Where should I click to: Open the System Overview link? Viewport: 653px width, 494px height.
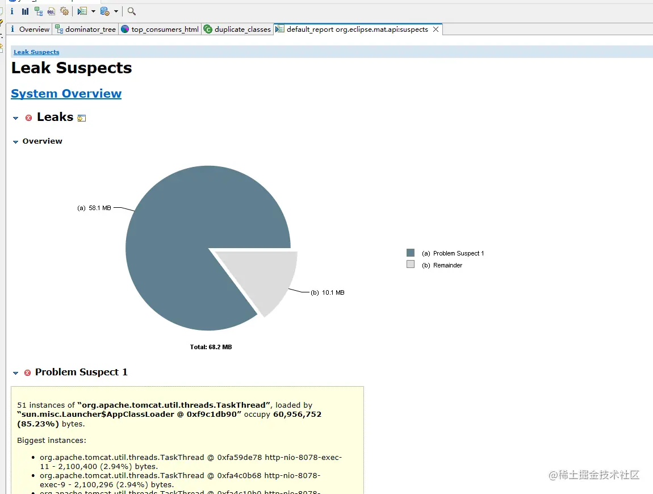point(66,94)
